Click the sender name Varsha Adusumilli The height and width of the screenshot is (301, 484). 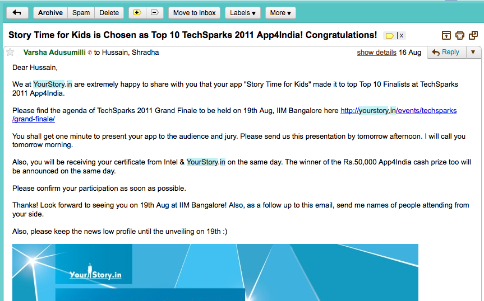click(54, 53)
